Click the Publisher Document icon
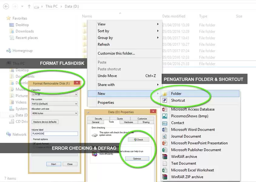Screen dimensions: 256x182 (165, 150)
